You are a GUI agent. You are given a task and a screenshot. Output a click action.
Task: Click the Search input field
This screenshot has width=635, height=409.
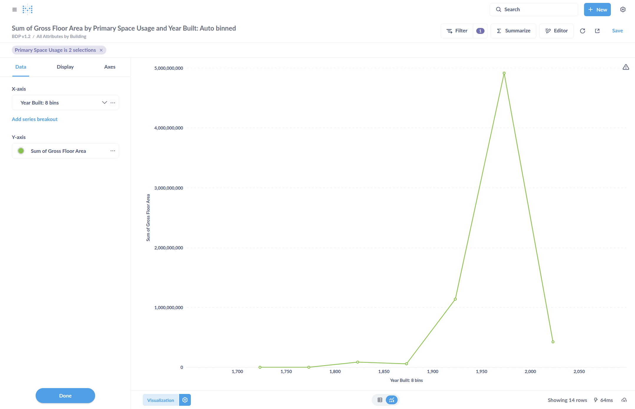tap(536, 9)
